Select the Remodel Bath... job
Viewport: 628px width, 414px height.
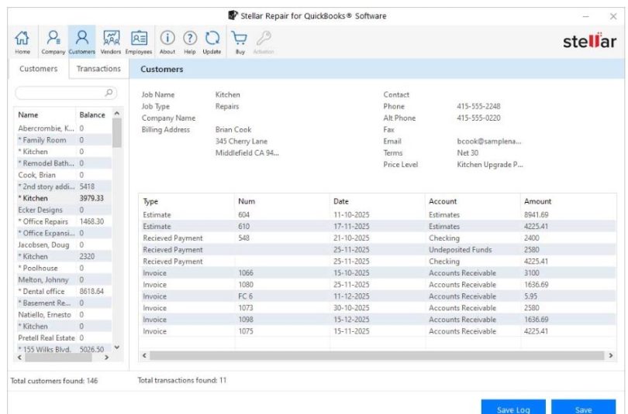coord(64,163)
